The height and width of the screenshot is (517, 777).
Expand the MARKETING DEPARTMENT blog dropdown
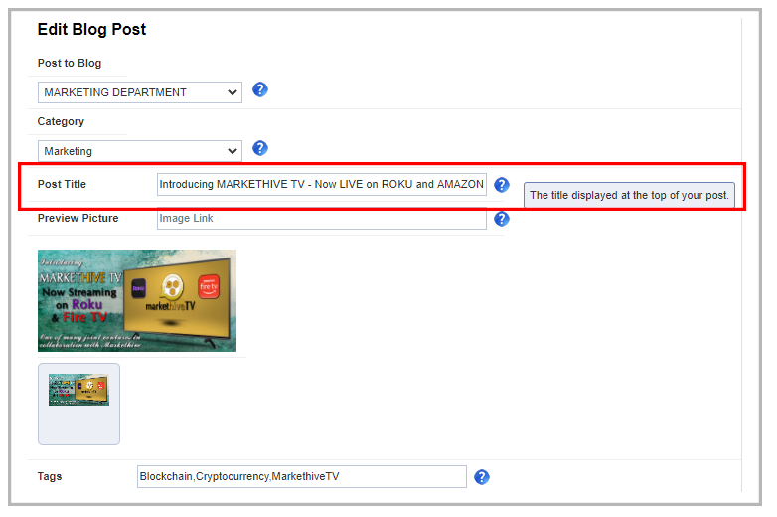[x=140, y=92]
